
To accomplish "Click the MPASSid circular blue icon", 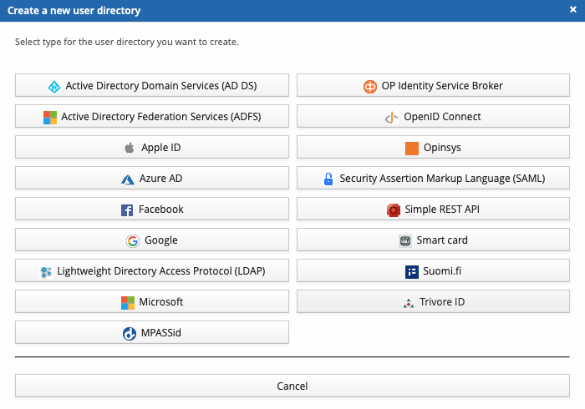I will coord(130,333).
